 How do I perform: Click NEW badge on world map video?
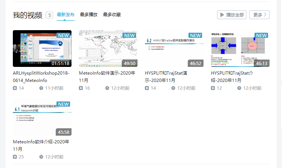coord(129,35)
